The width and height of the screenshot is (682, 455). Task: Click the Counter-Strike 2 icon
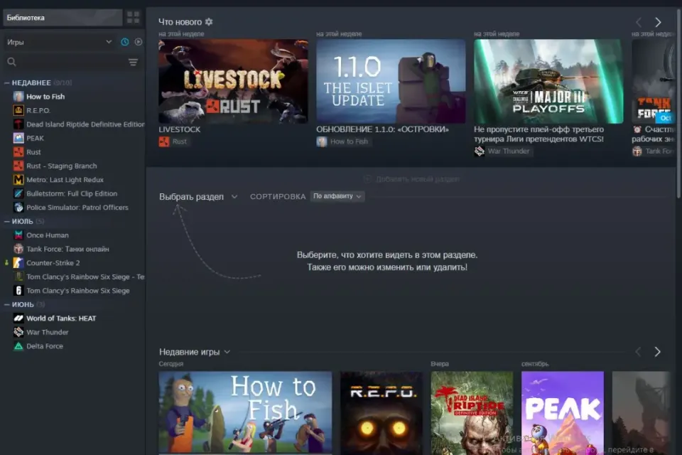(x=18, y=263)
